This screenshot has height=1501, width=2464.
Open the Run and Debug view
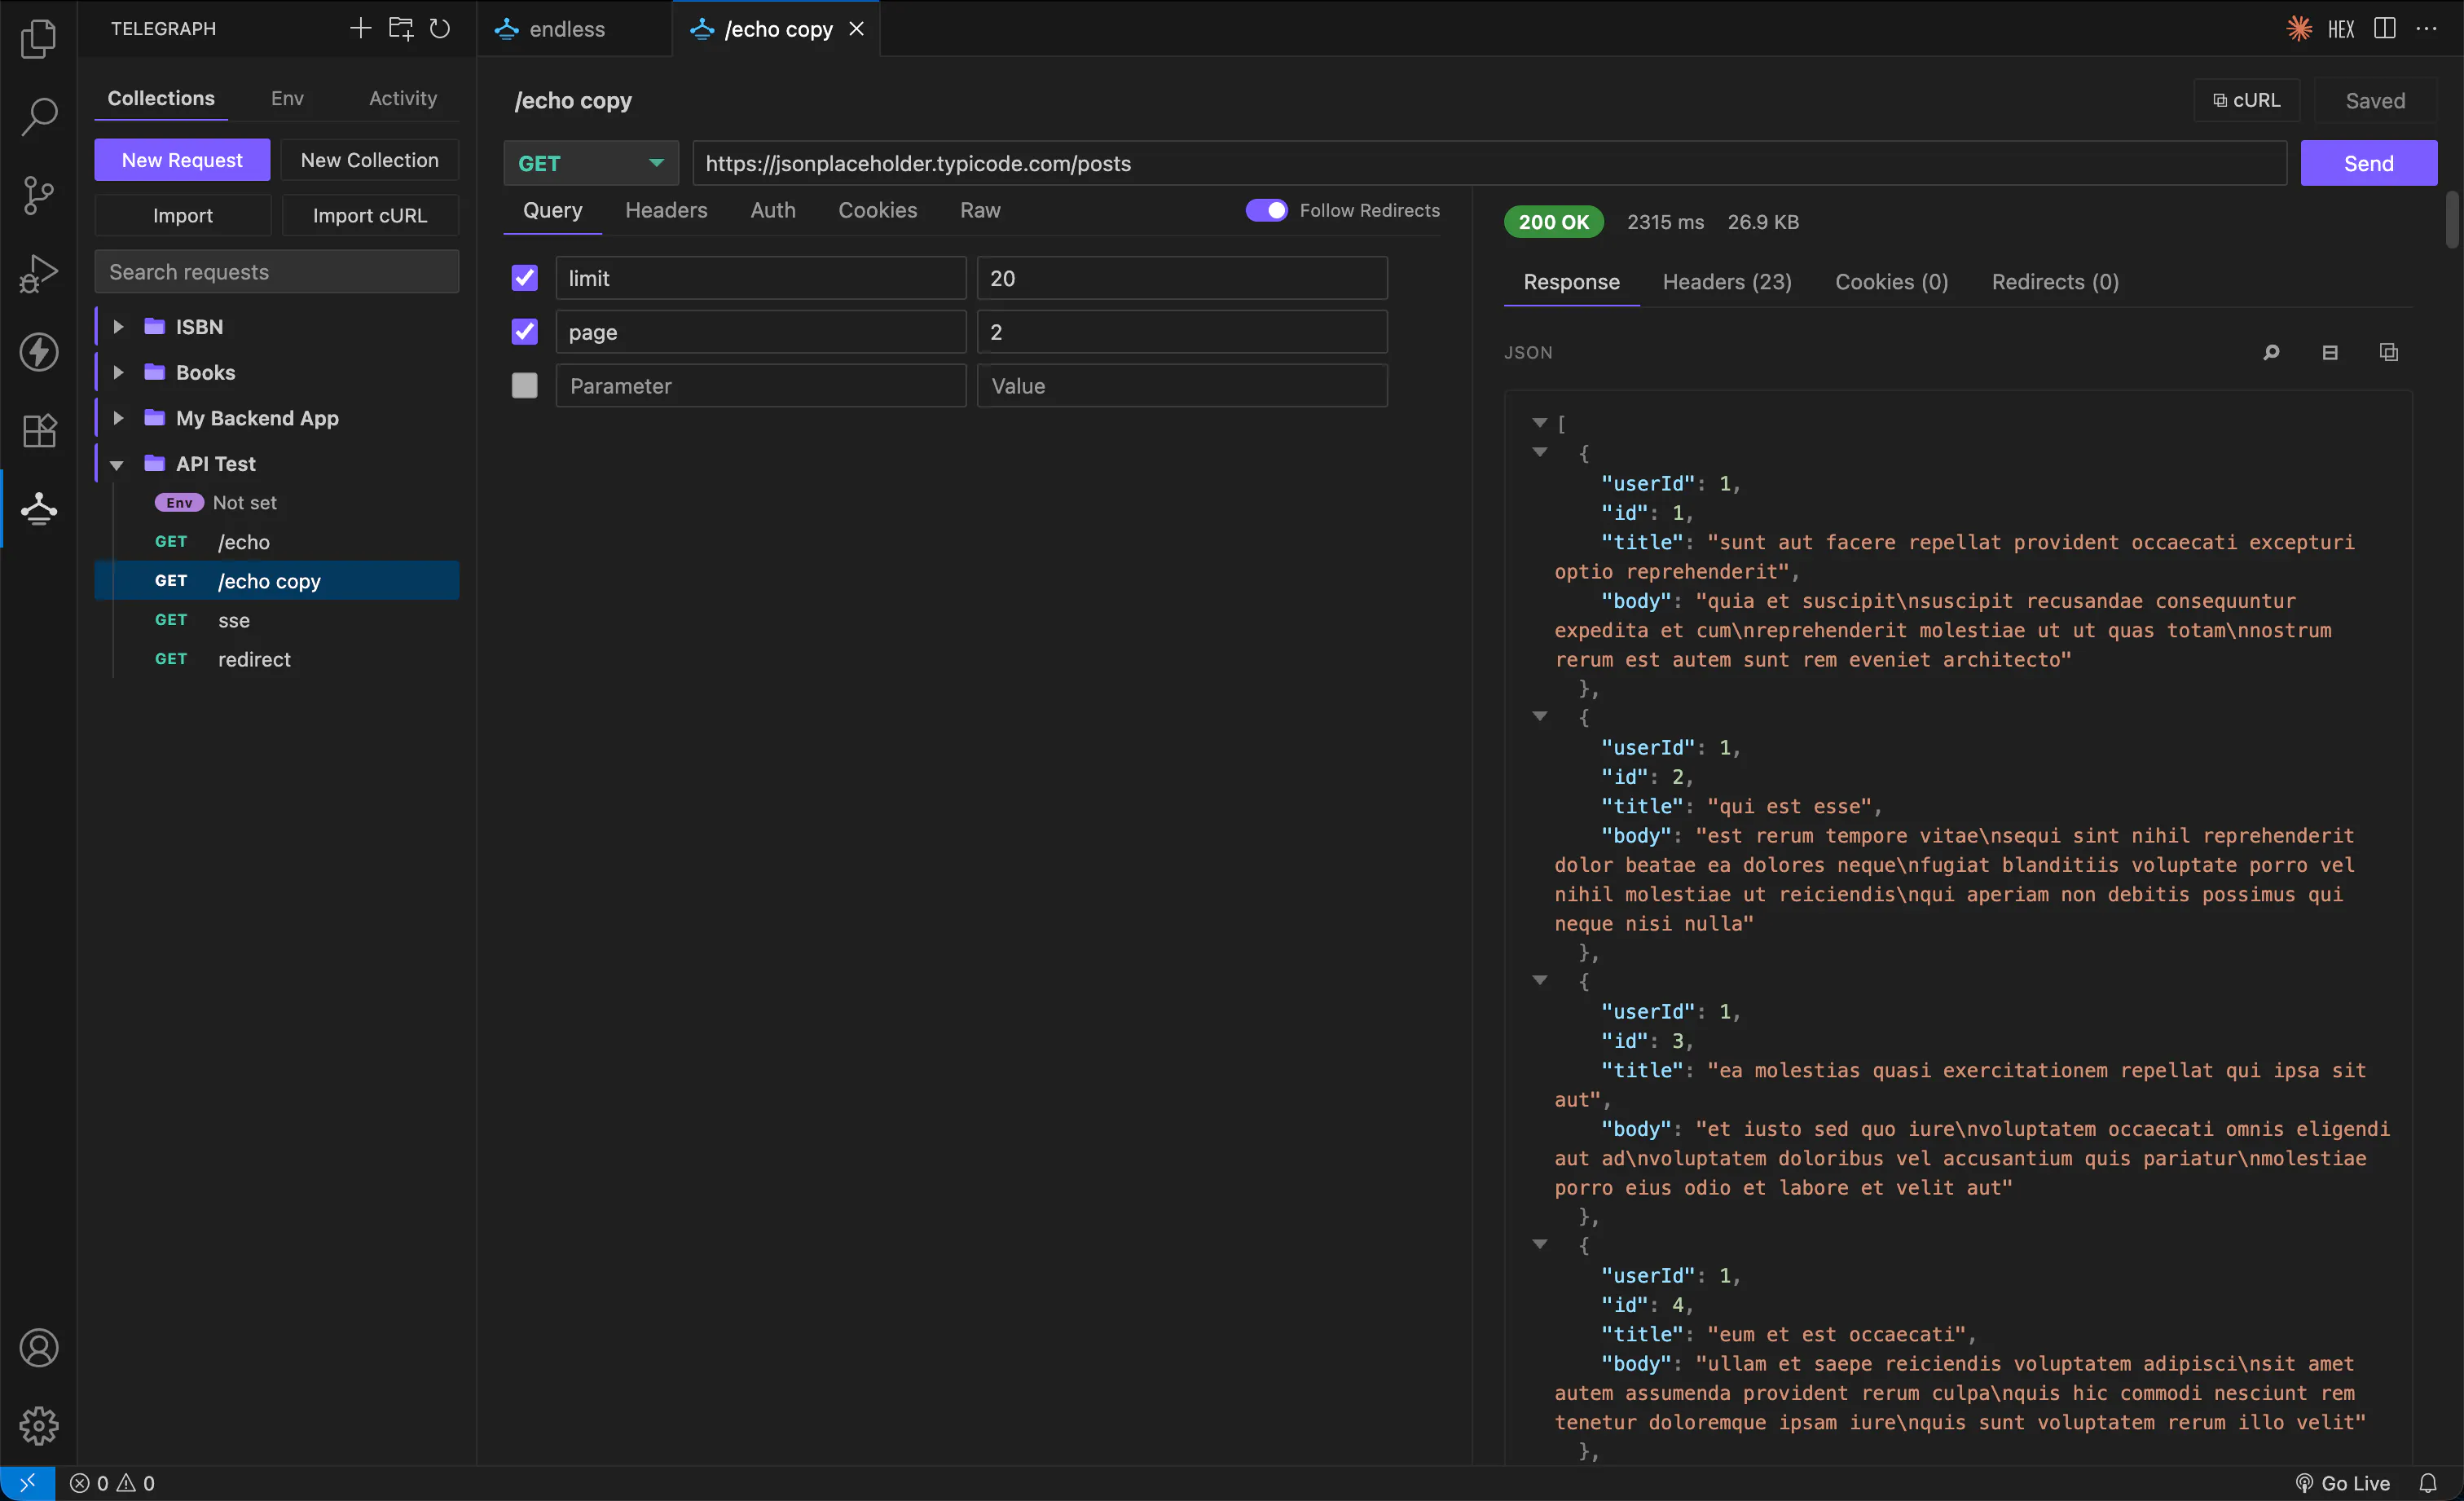click(x=38, y=273)
